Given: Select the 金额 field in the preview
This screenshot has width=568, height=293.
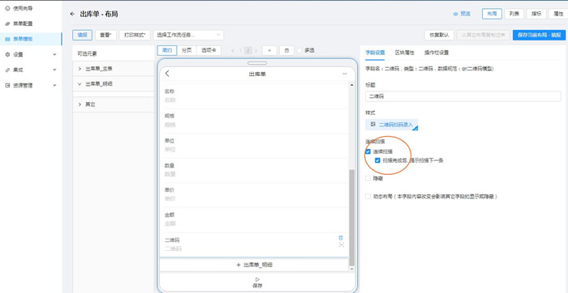Looking at the screenshot, I should tap(254, 219).
